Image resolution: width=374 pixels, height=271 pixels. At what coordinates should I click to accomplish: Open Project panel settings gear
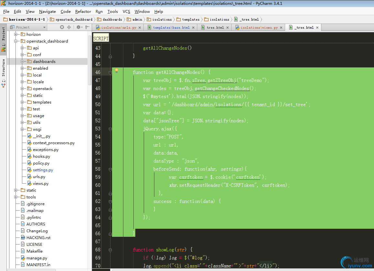pos(78,27)
